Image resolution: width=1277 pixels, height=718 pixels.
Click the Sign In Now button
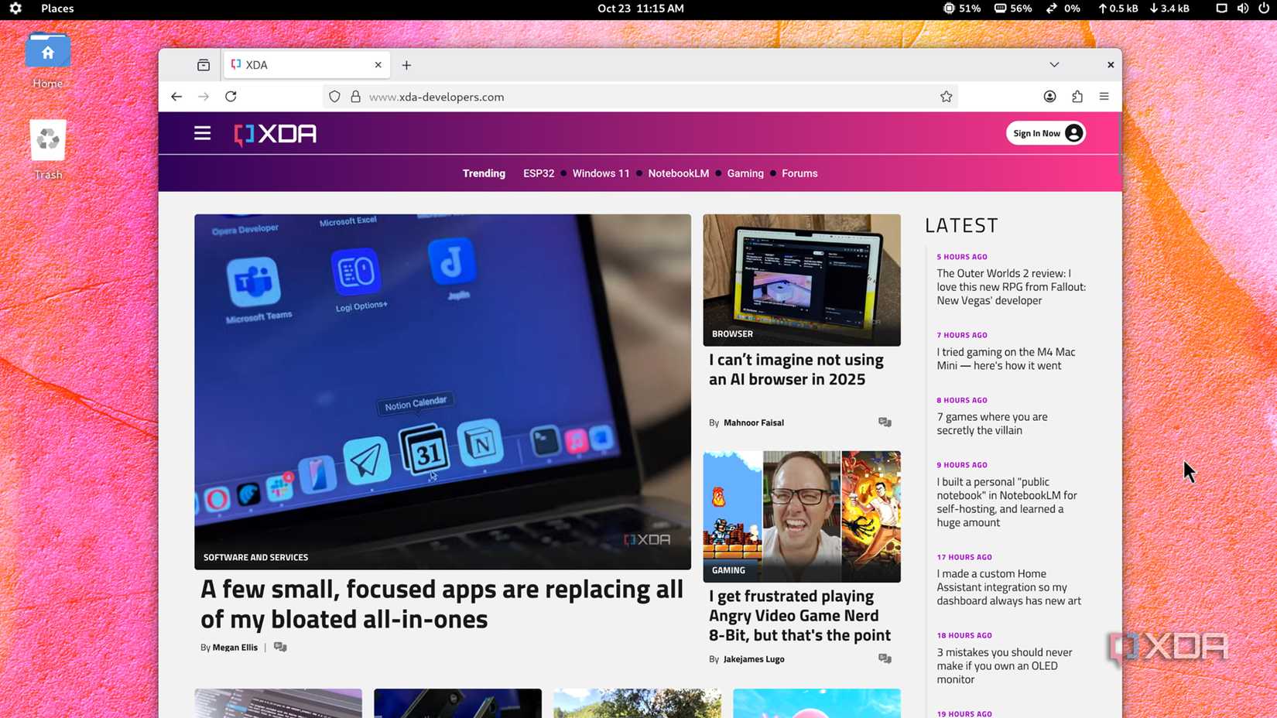click(1046, 133)
